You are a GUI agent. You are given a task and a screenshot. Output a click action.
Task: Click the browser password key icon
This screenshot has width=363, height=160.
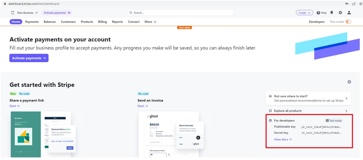(x=347, y=4)
